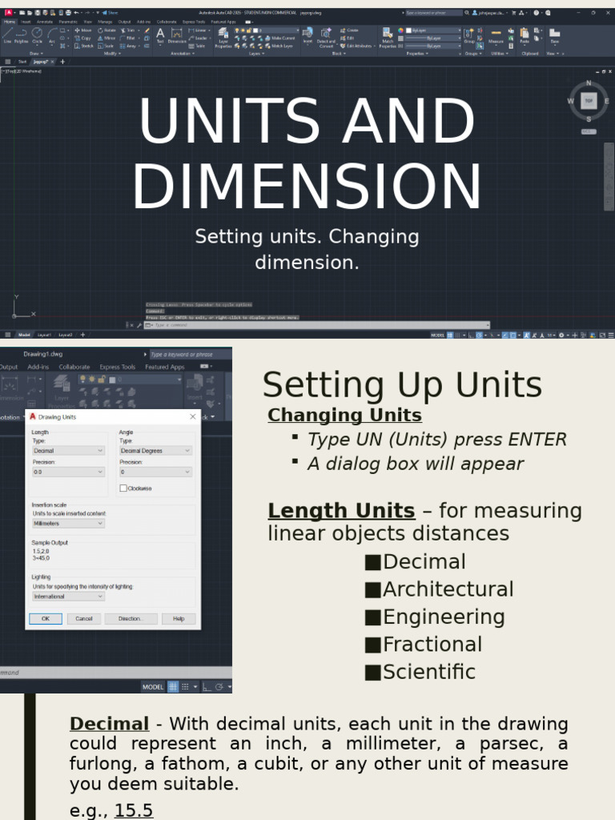
Task: Add a new drawing tab with plus
Action: pos(62,62)
